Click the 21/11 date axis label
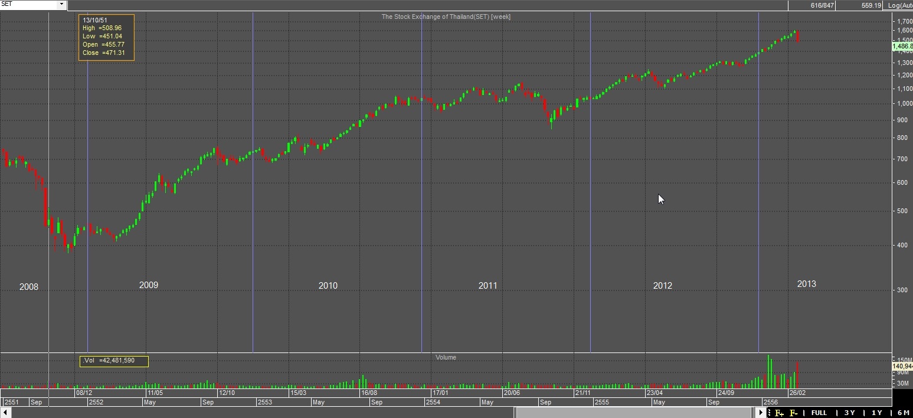 pyautogui.click(x=583, y=393)
